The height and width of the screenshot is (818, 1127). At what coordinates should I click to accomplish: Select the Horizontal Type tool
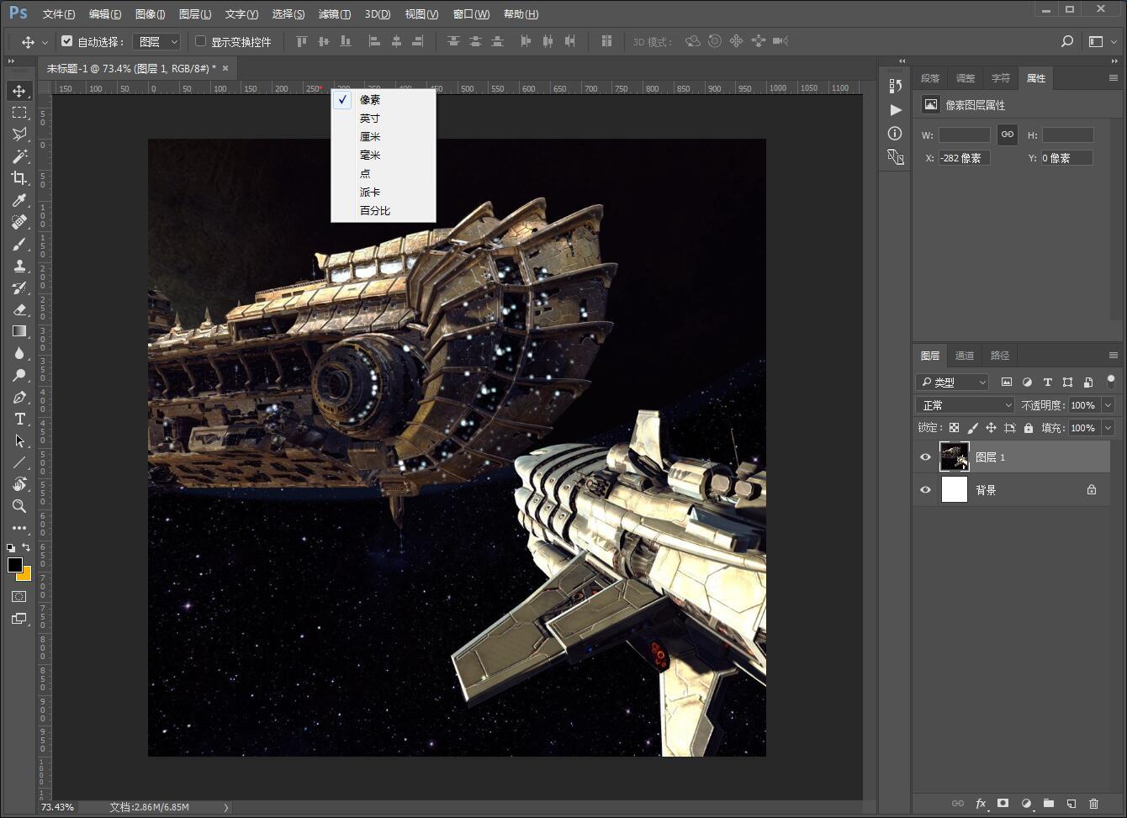coord(19,419)
